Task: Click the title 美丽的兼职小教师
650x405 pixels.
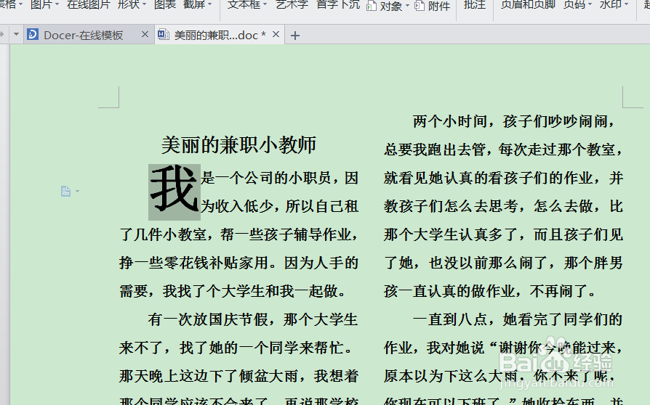Action: 238,144
